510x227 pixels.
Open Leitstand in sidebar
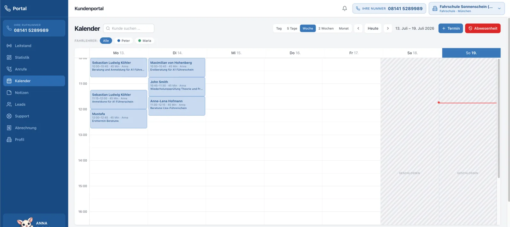point(34,46)
